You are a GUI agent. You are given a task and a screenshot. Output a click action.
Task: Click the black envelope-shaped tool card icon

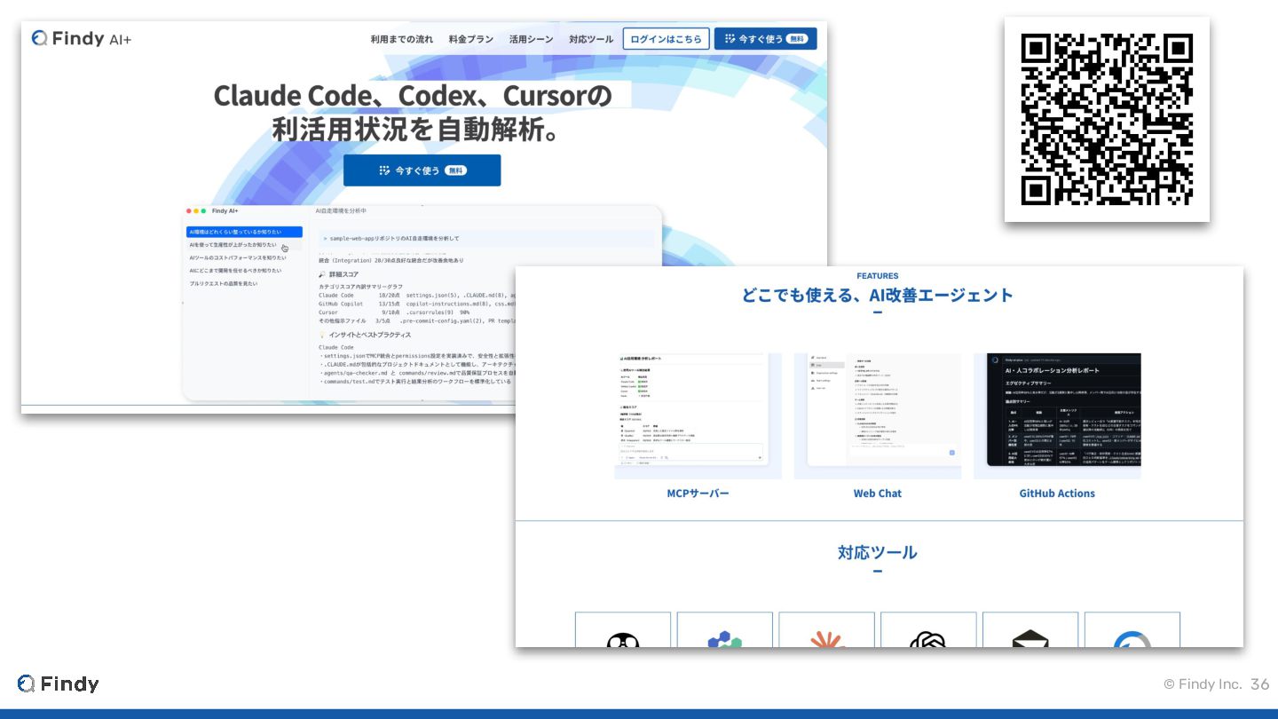tap(1030, 639)
